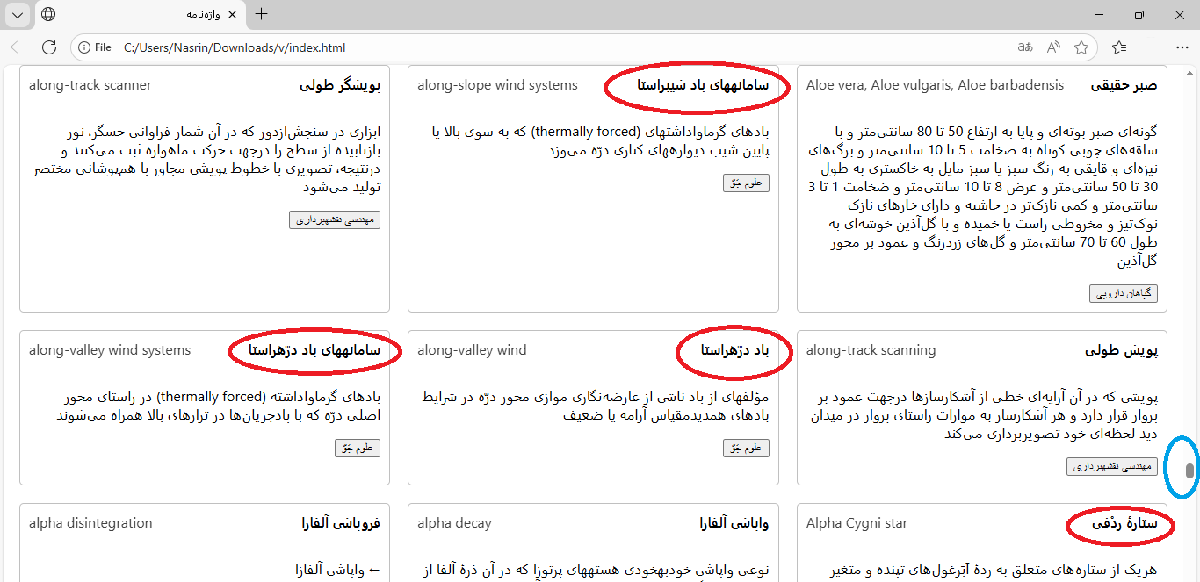Screen dimensions: 1200x582
Task: Refresh the current page
Action: point(49,47)
